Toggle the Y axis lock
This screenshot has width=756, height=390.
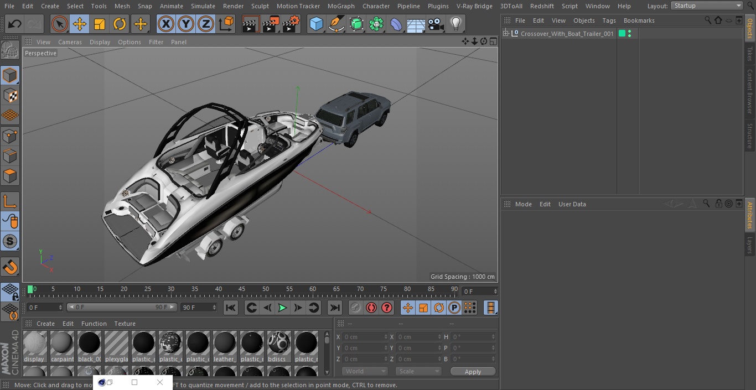[x=186, y=24]
